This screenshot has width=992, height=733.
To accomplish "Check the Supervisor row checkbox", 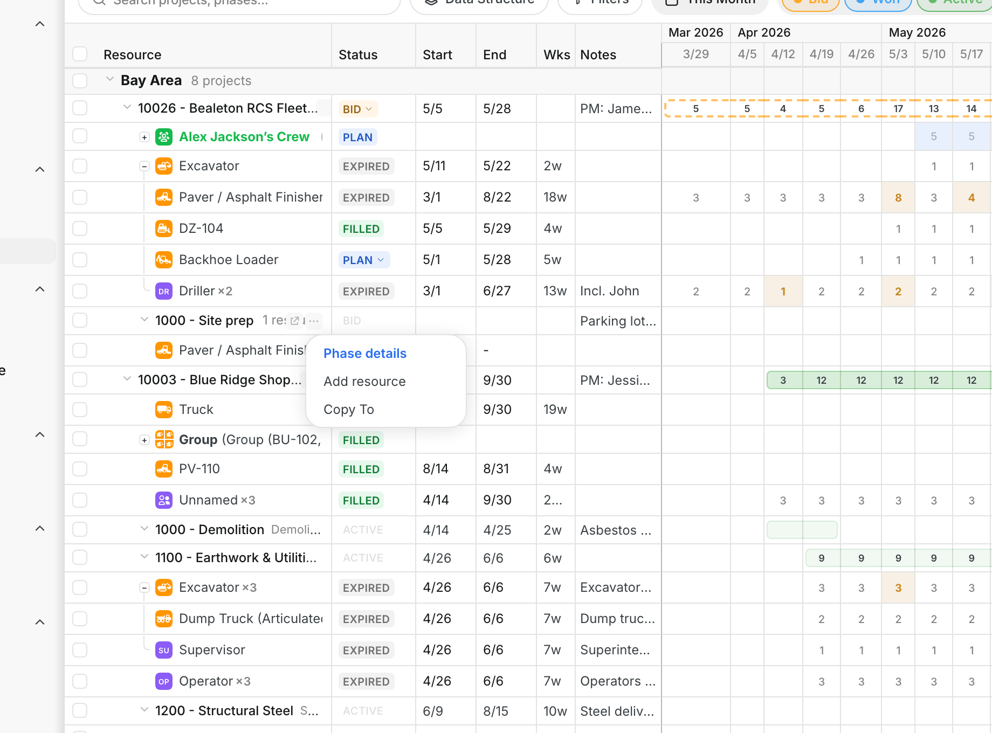I will pos(80,650).
